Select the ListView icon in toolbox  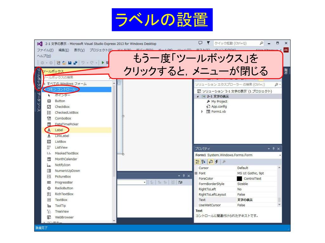49,147
